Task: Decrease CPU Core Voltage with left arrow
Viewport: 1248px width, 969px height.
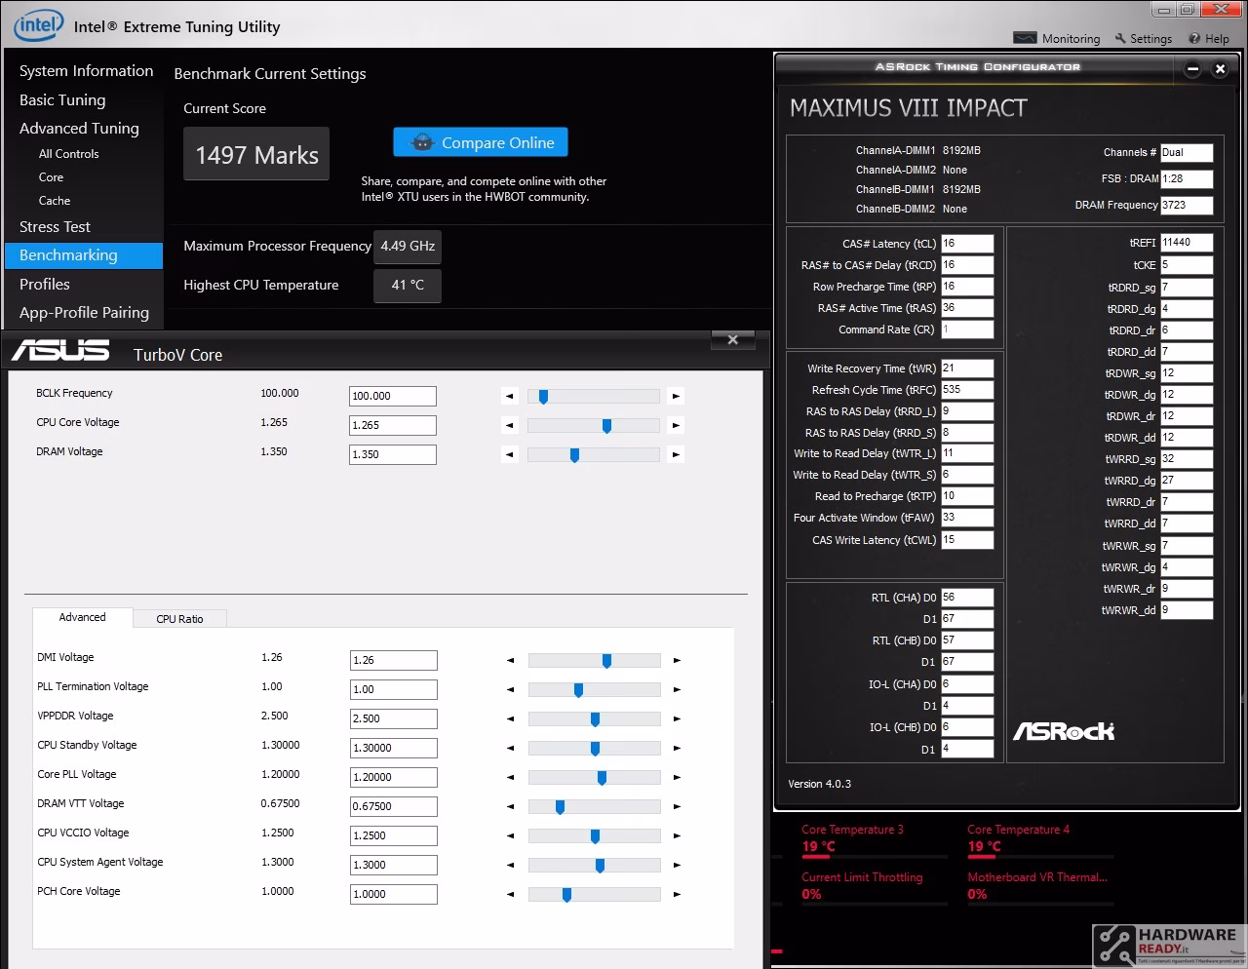Action: pos(509,425)
